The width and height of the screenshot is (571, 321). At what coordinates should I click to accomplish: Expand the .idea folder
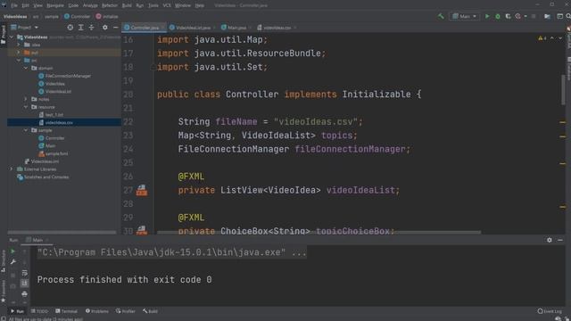coord(19,45)
